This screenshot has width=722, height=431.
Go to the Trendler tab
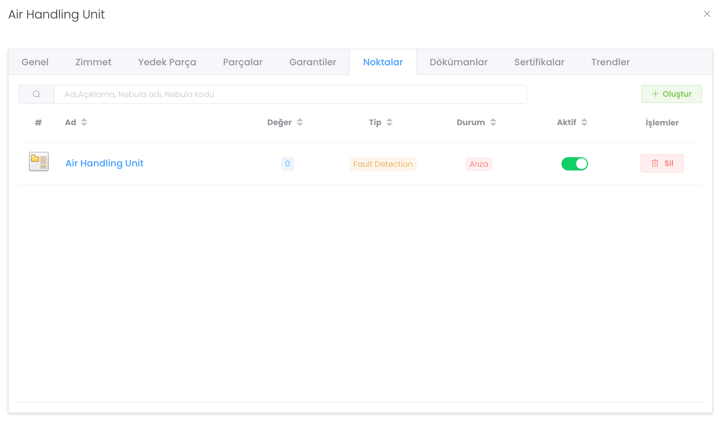point(610,62)
